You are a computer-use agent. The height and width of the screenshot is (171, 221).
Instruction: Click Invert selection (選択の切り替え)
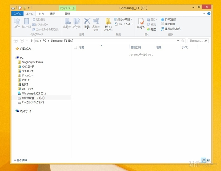pos(171,29)
